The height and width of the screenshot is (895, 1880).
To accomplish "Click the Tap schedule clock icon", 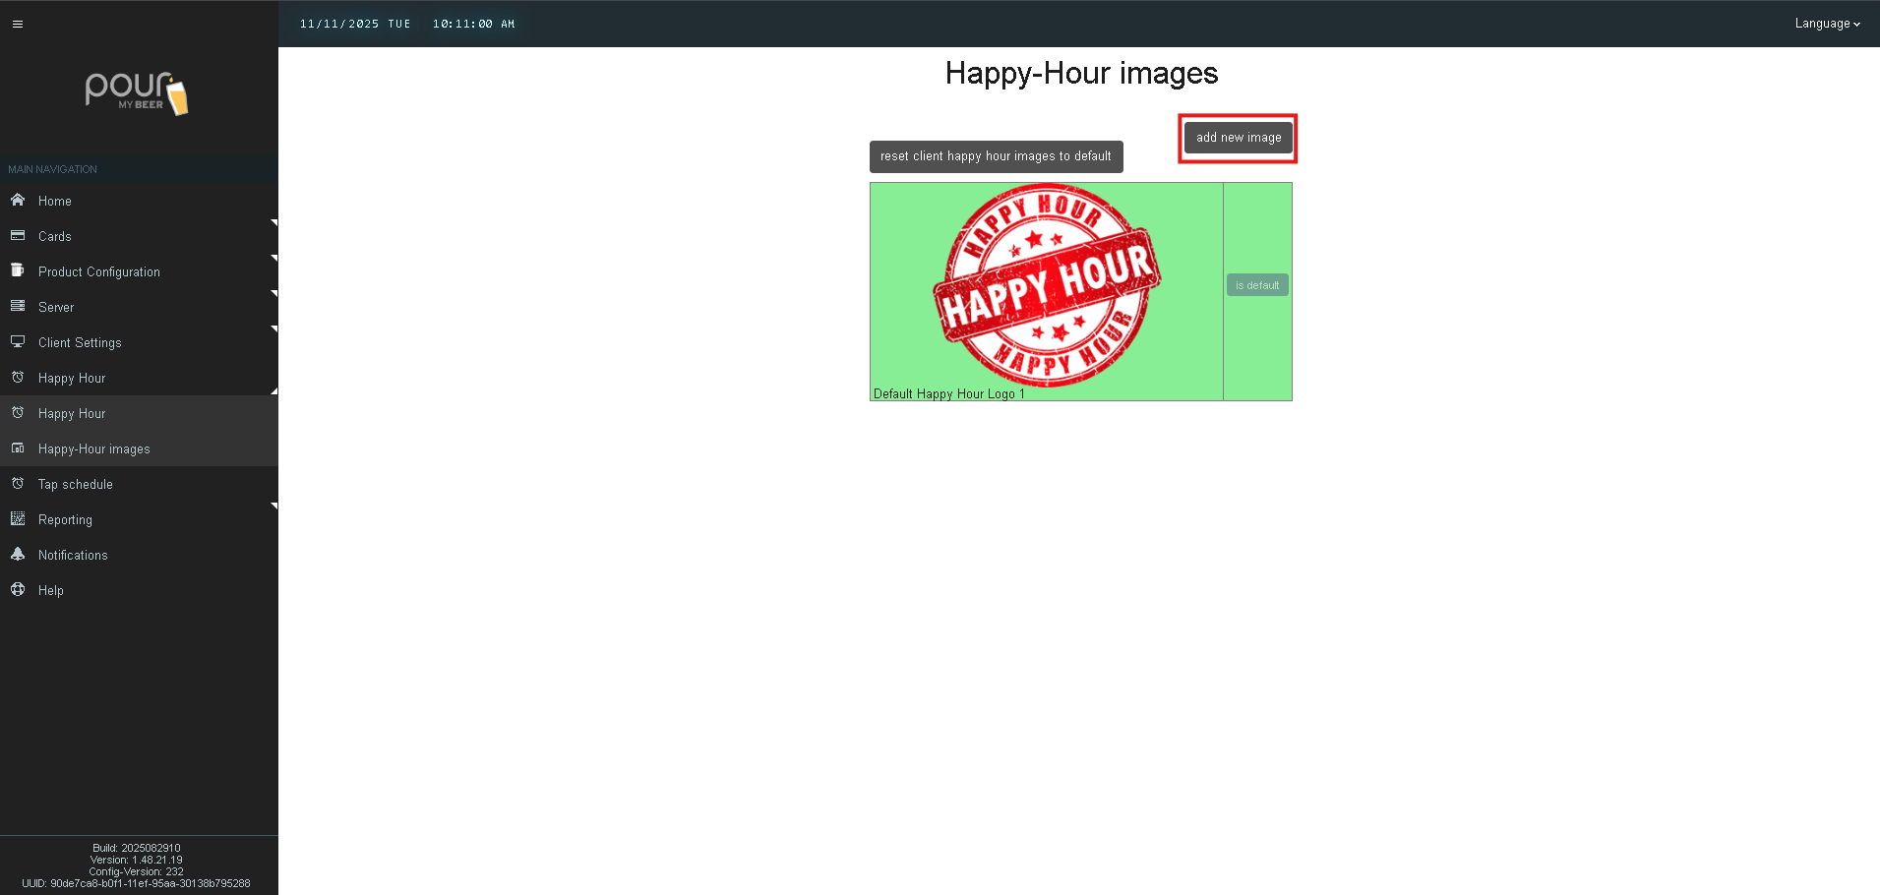I will coord(18,484).
